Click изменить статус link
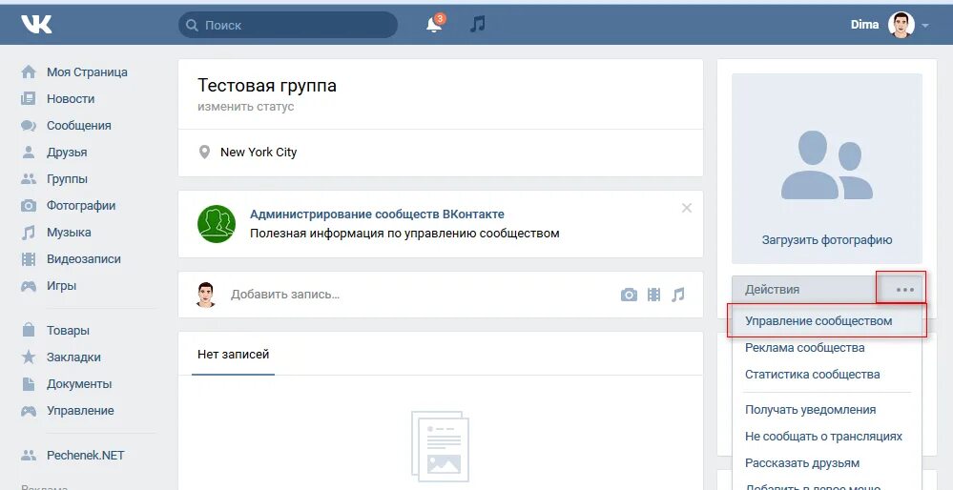This screenshot has width=953, height=490. (x=245, y=107)
